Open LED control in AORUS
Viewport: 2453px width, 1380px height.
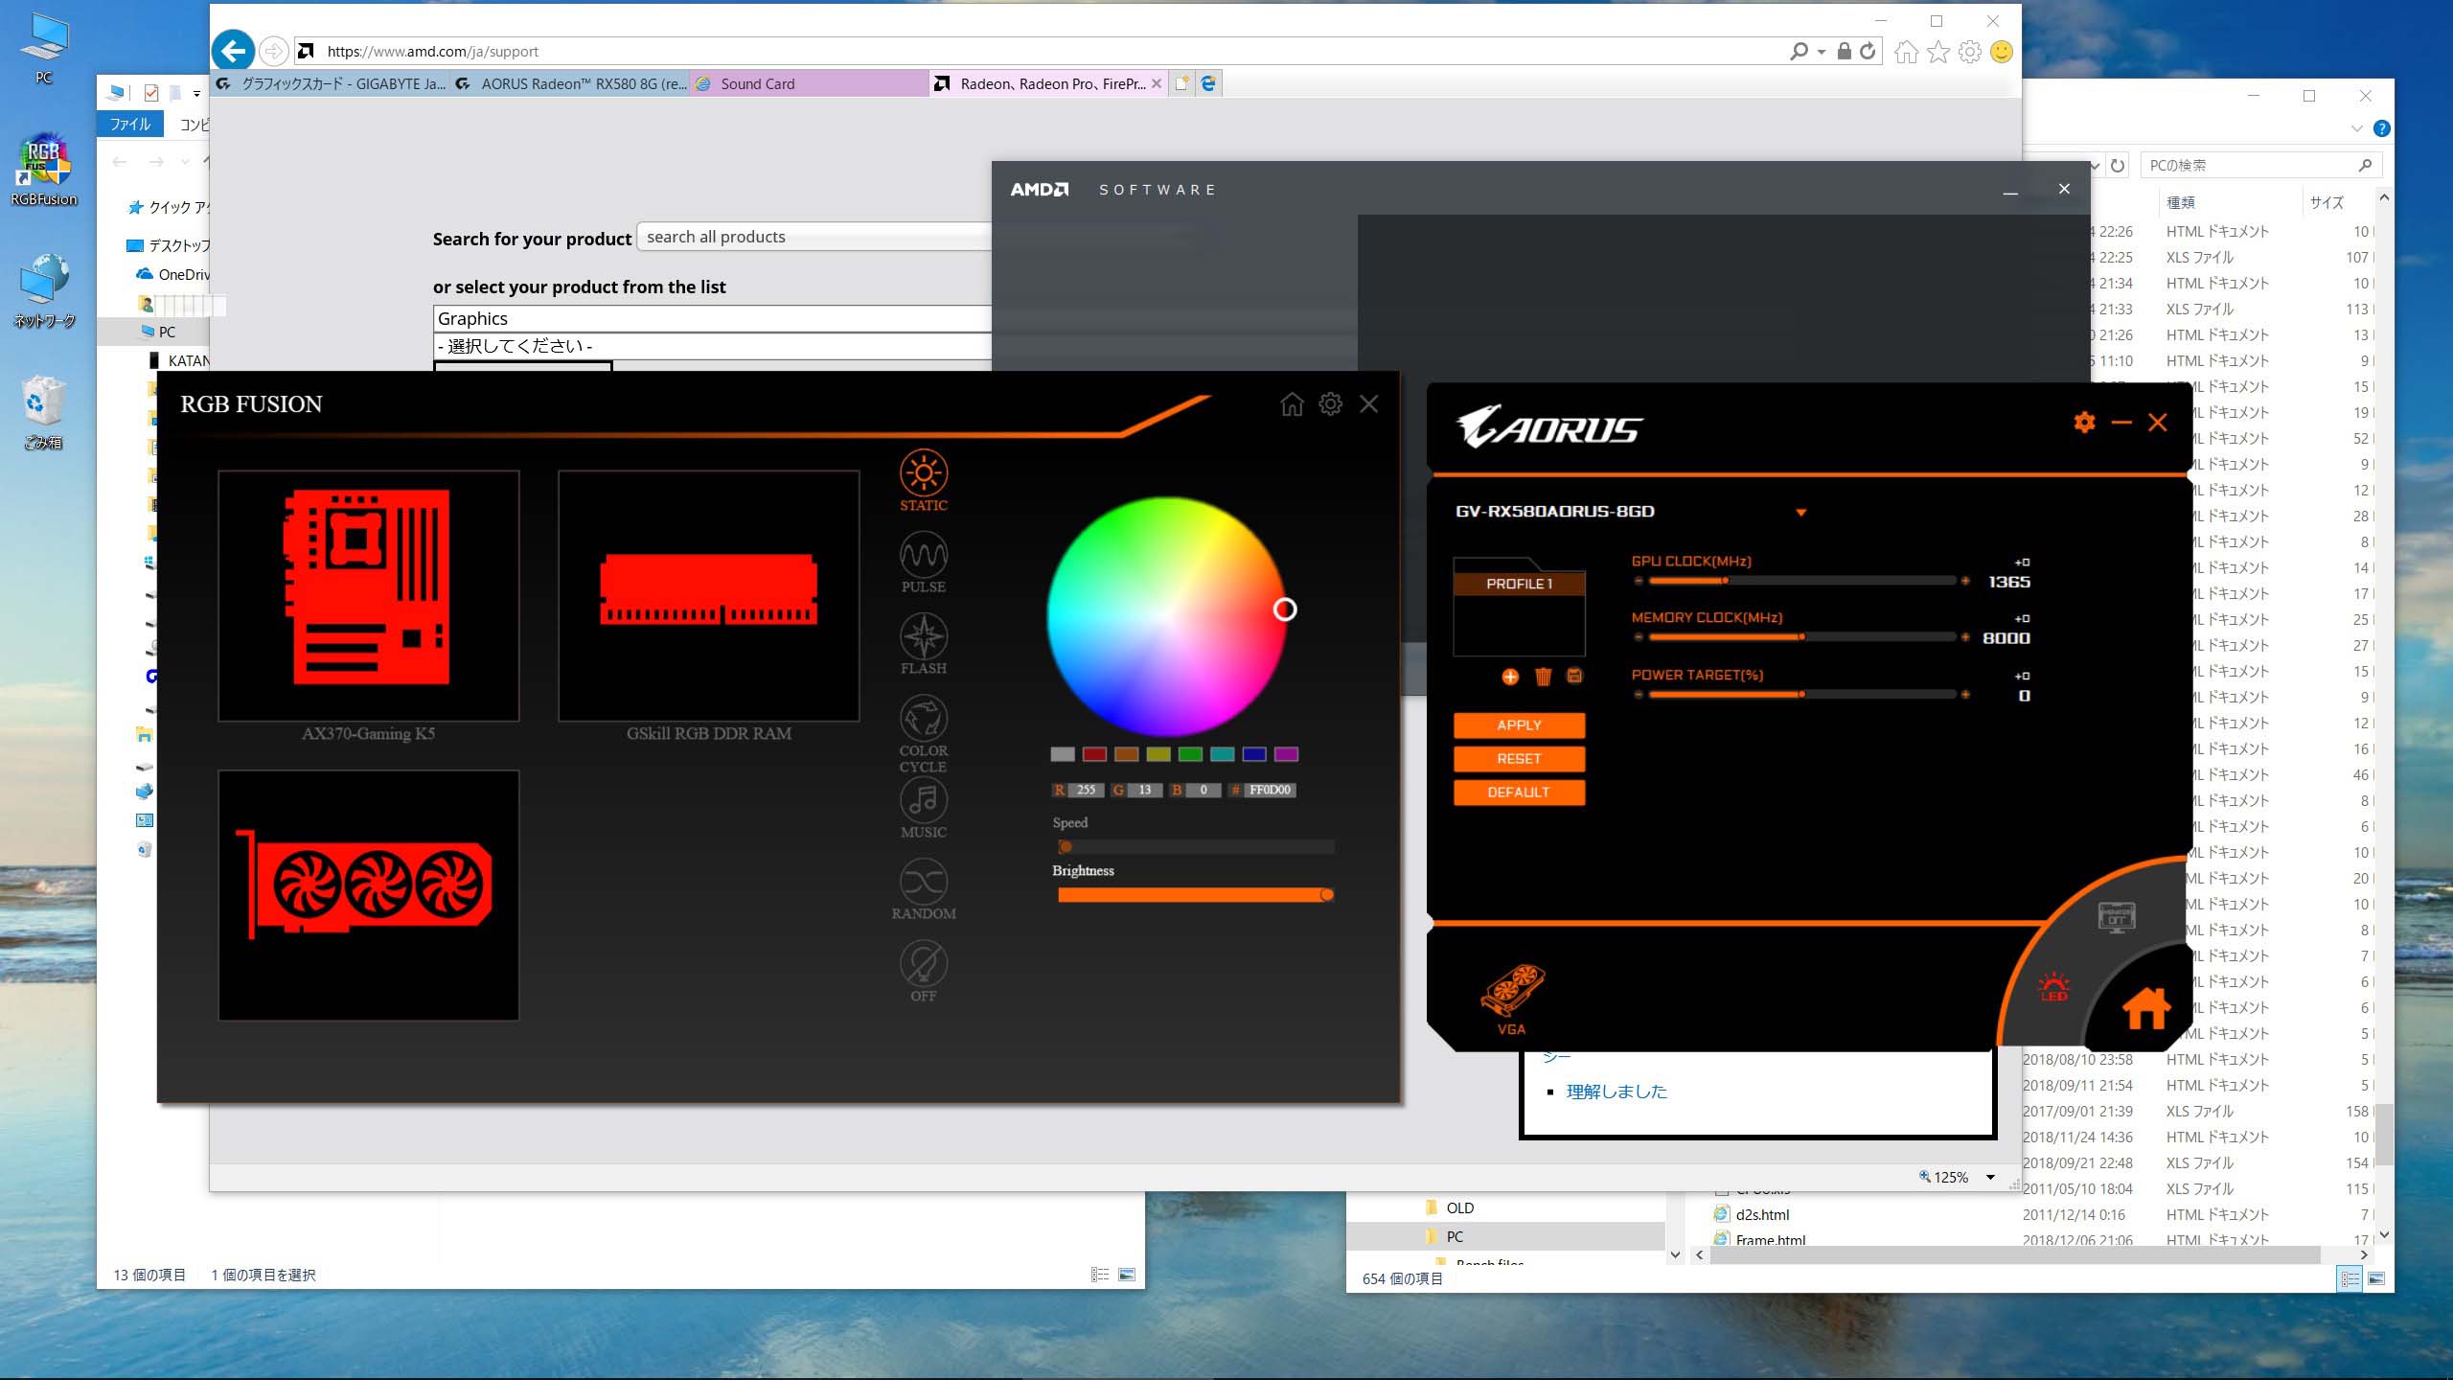pyautogui.click(x=2053, y=987)
